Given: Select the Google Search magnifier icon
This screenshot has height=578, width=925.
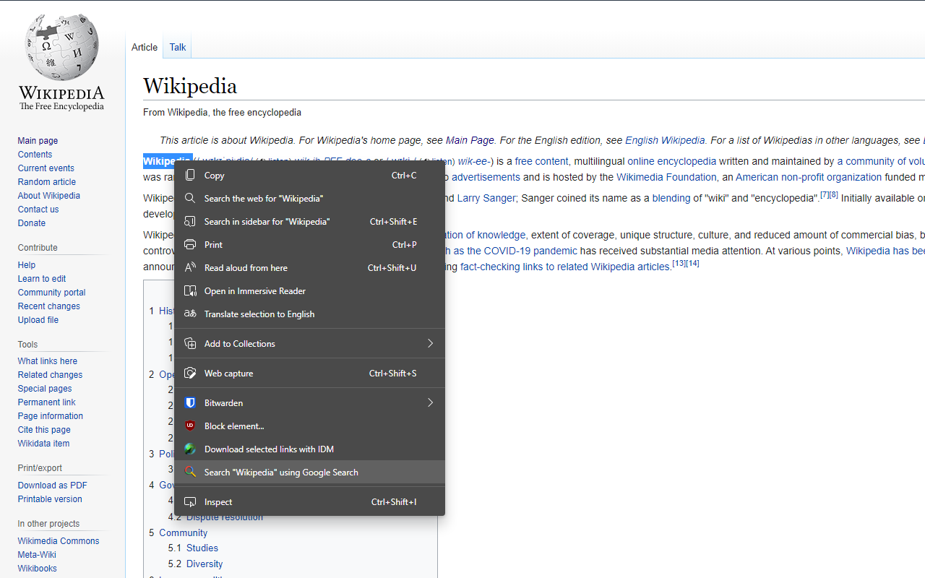Looking at the screenshot, I should (191, 472).
